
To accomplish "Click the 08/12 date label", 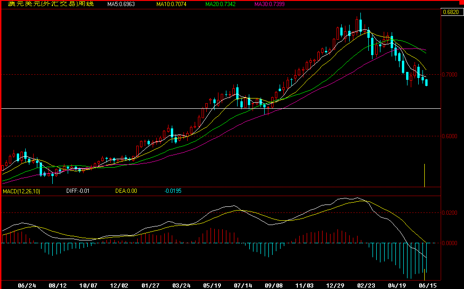I will click(57, 285).
